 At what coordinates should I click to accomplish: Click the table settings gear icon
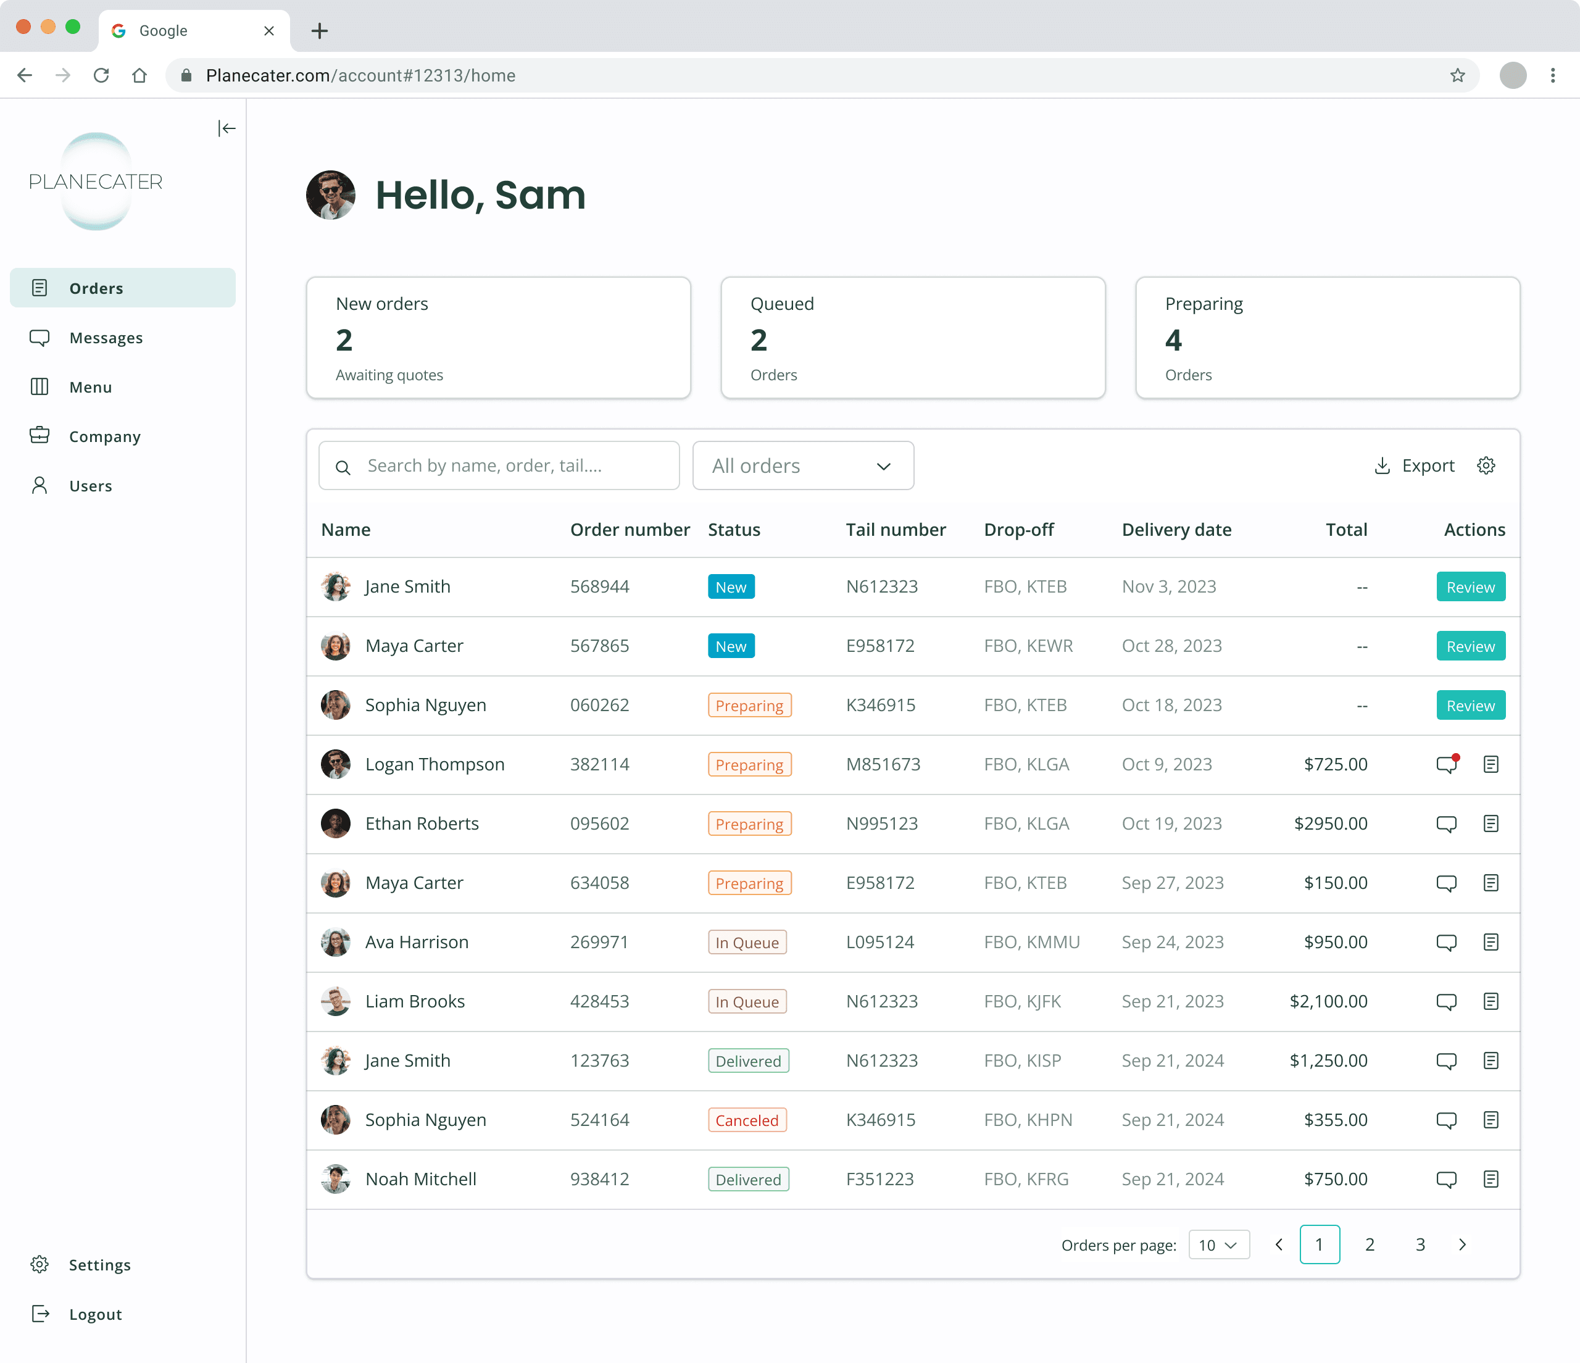(x=1486, y=465)
